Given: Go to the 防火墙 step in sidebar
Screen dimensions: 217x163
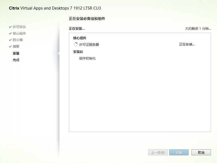Looking at the screenshot, I should pyautogui.click(x=17, y=40).
